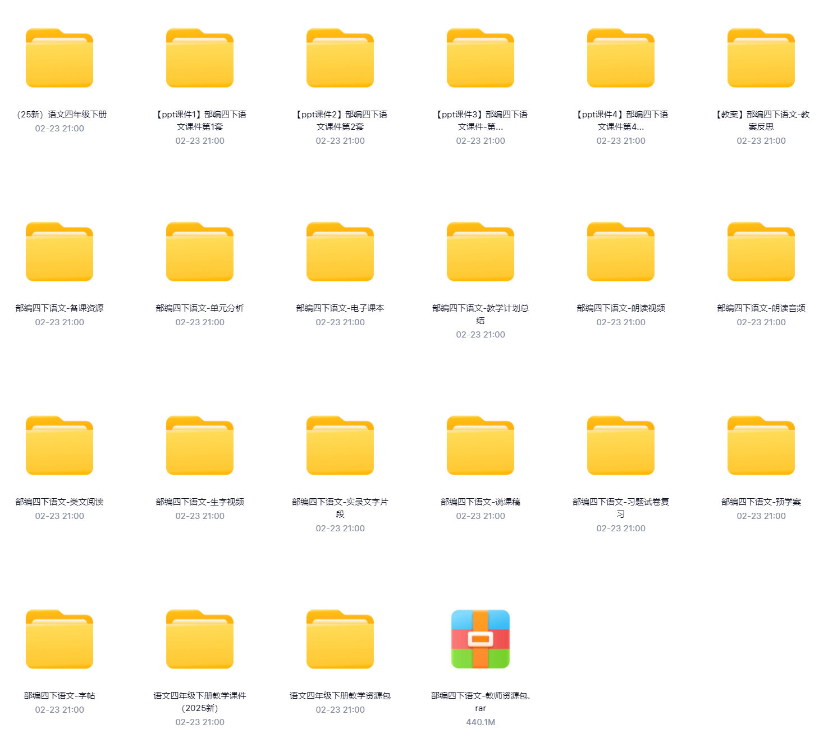Viewport: 828px width, 738px height.
Task: Click the 部编四下语文-备课资源 folder icon
Action: click(60, 252)
